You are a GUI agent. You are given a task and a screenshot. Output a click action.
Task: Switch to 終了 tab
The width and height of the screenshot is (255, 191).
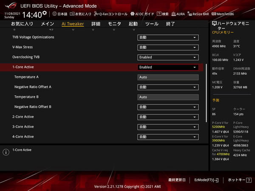[x=170, y=24]
